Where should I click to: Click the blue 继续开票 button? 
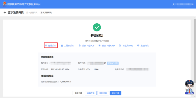tap(115, 93)
